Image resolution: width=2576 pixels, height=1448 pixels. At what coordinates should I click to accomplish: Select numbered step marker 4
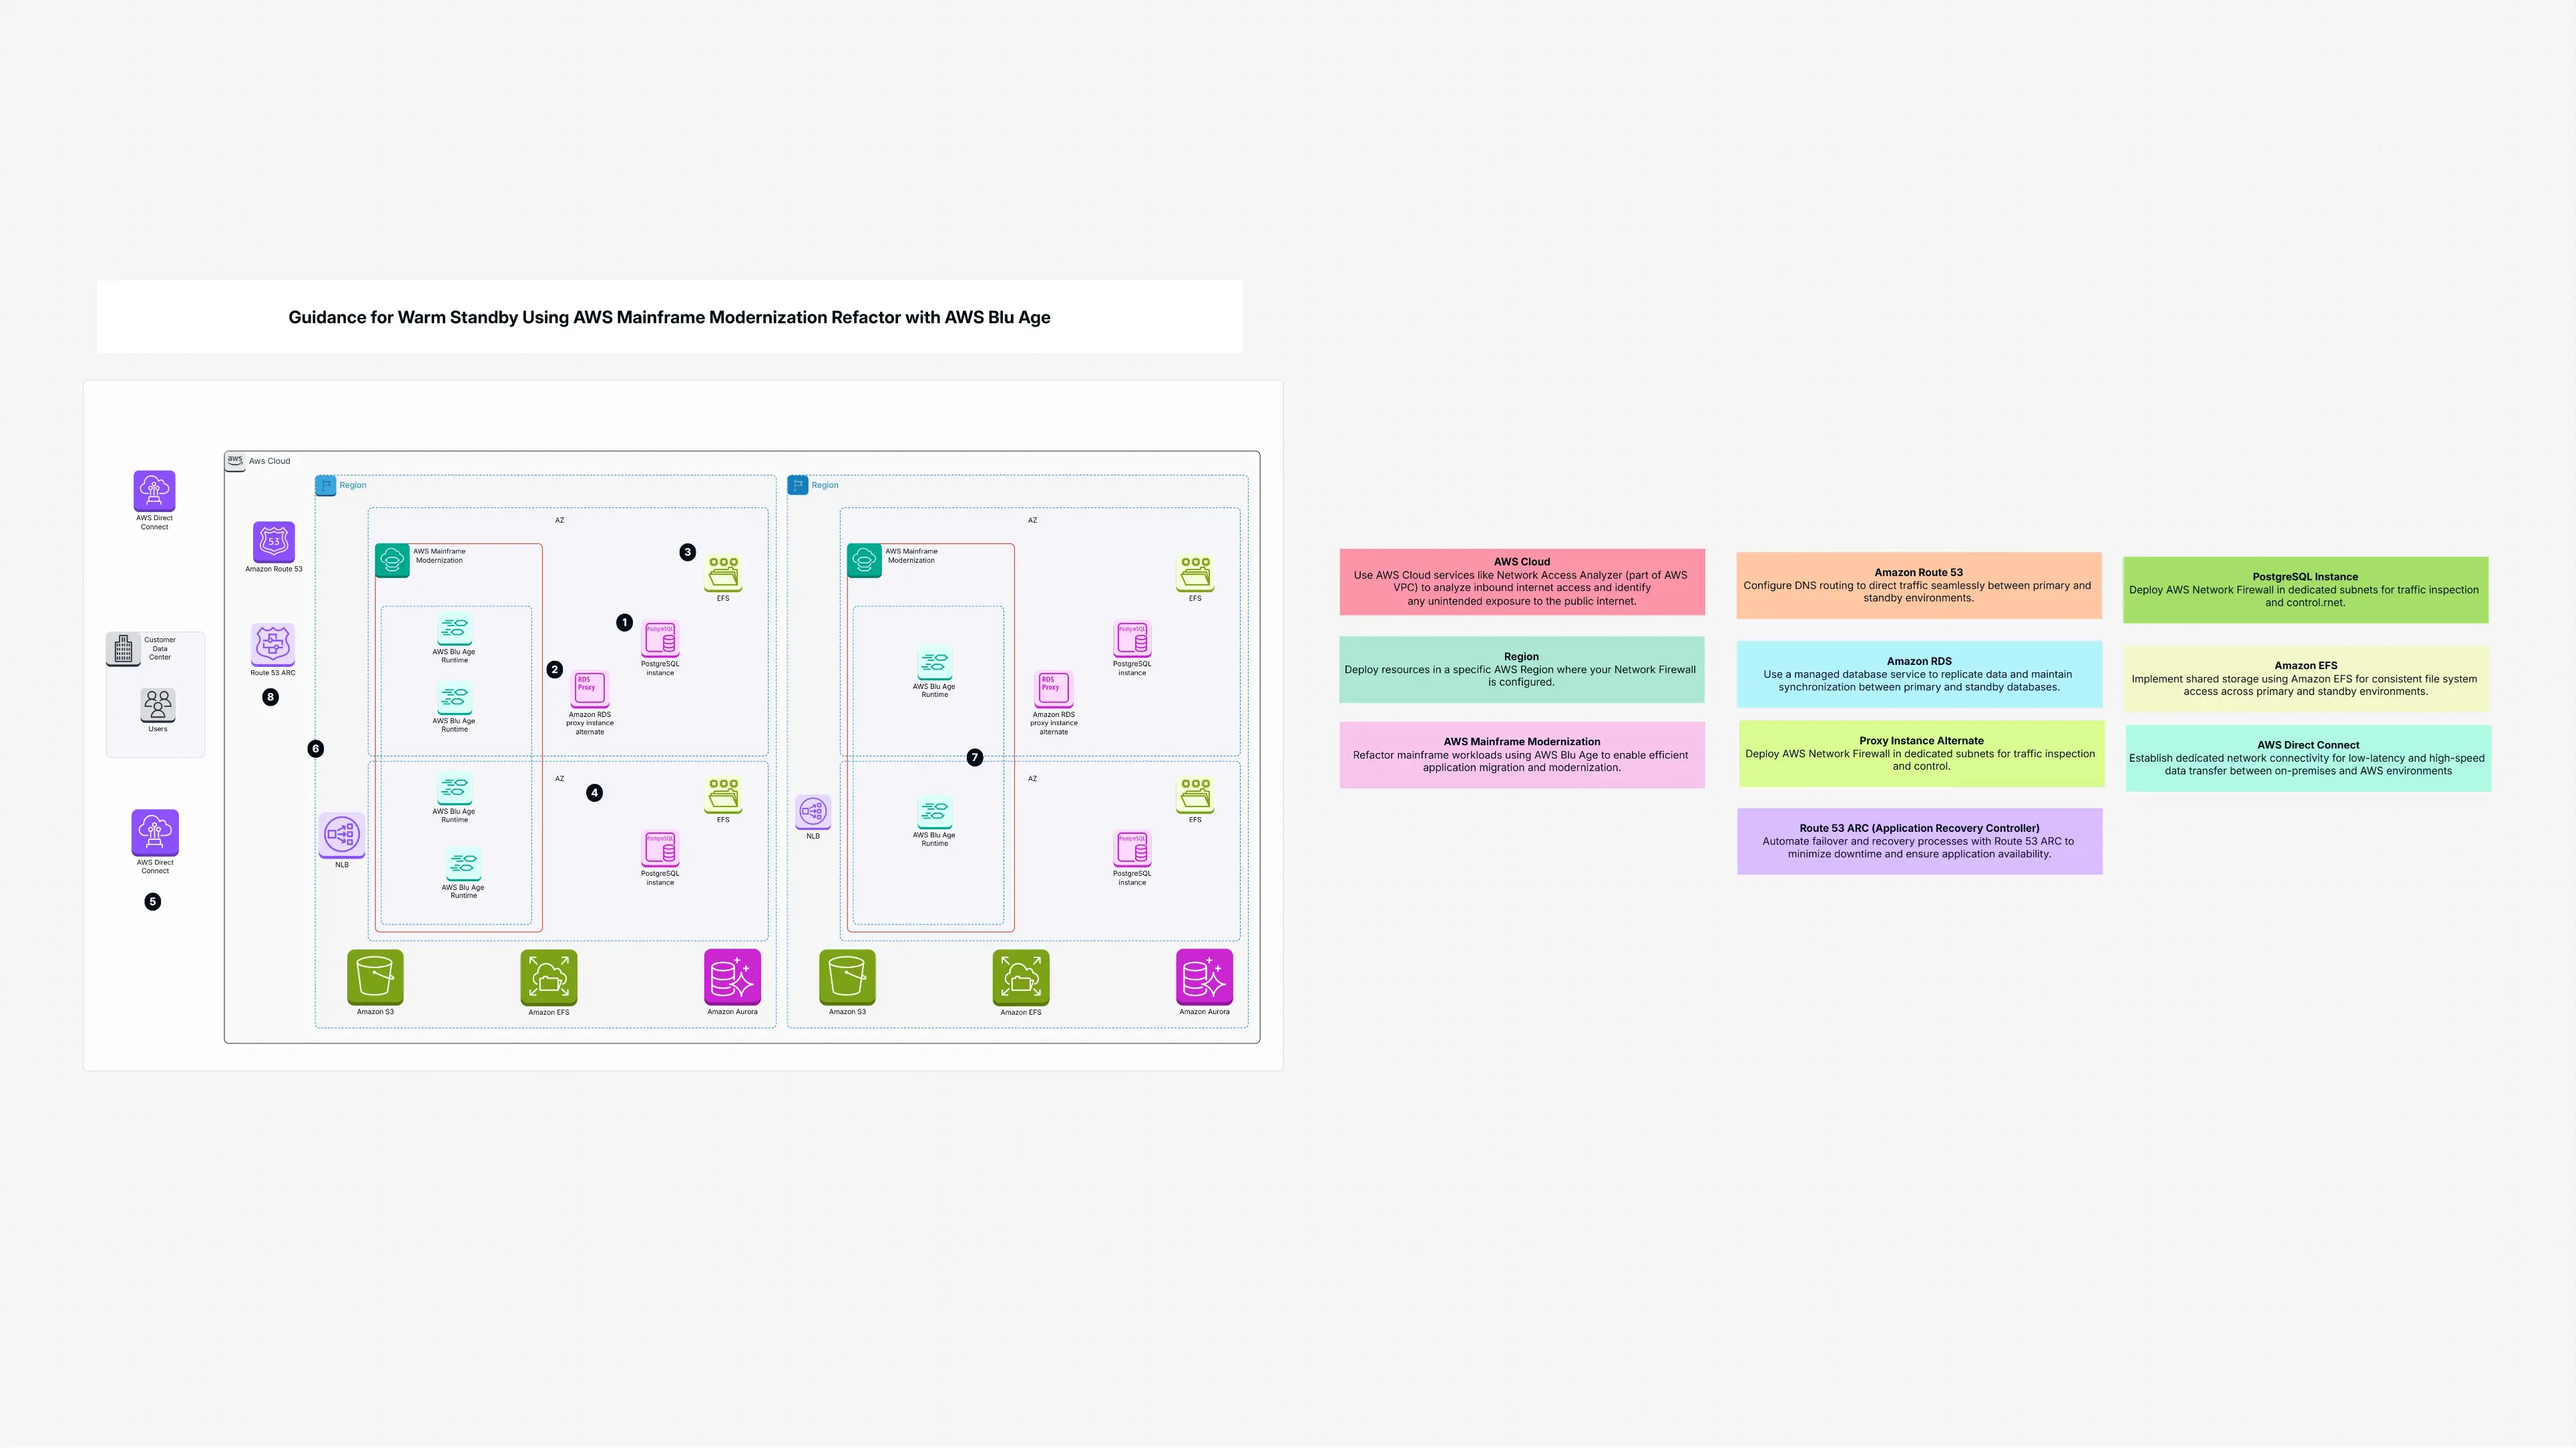(595, 792)
